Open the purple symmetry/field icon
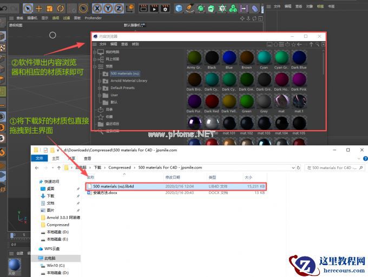368x277 pixels. tap(244, 9)
